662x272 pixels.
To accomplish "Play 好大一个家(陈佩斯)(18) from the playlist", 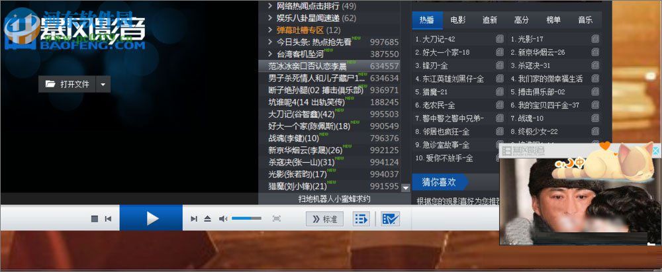I will 329,126.
